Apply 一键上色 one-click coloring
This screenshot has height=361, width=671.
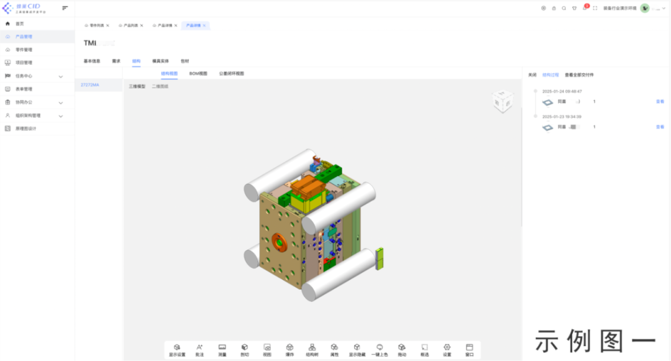pyautogui.click(x=380, y=350)
